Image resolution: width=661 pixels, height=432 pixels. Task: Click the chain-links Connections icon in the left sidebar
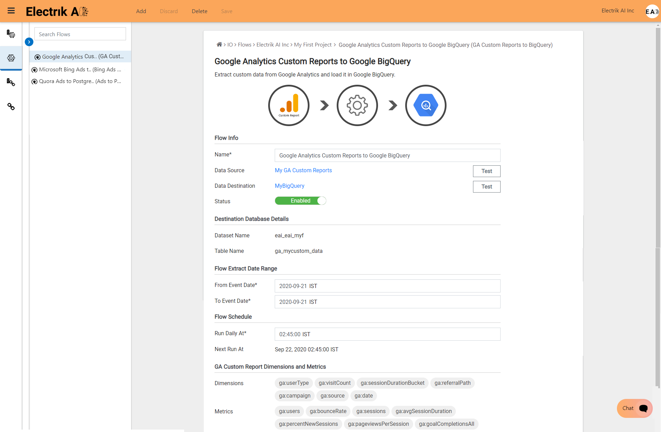tap(11, 107)
